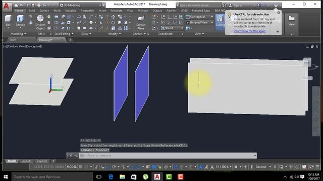This screenshot has width=323, height=181.
Task: Open the 1:1/100% annotation scale dropdown
Action: (223, 167)
